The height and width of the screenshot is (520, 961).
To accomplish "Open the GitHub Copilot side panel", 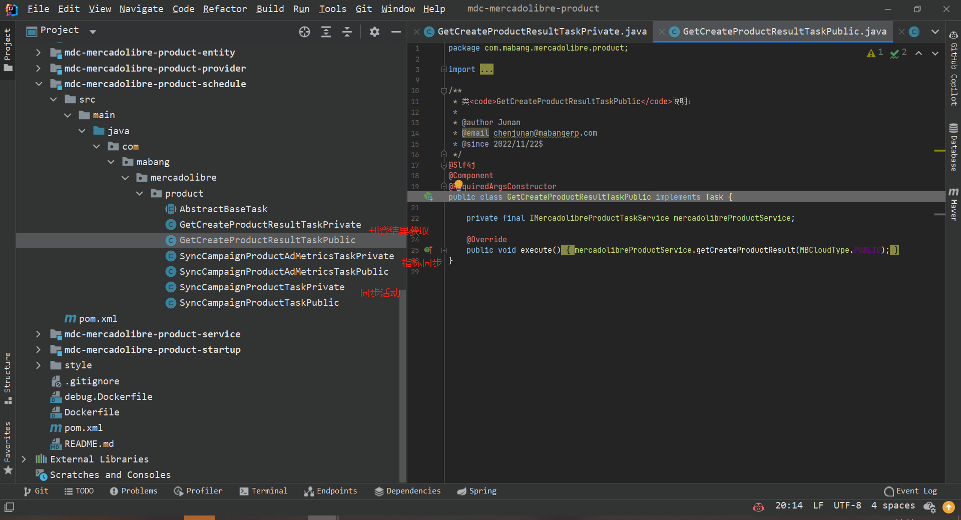I will click(953, 69).
